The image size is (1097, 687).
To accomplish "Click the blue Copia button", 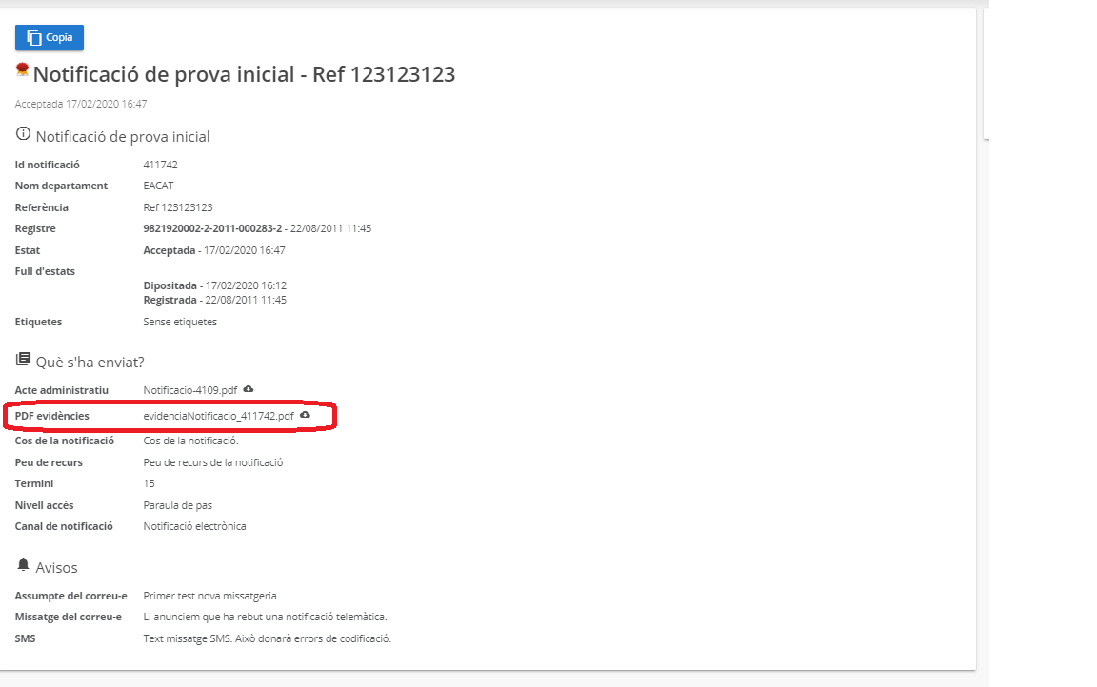I will click(x=49, y=38).
